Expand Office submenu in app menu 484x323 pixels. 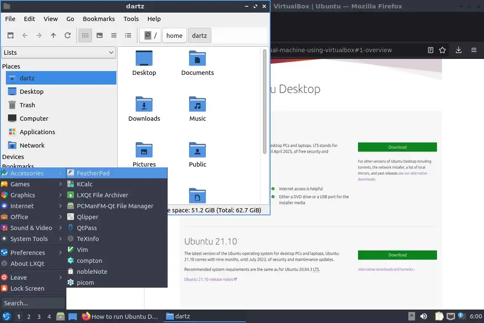click(x=33, y=217)
